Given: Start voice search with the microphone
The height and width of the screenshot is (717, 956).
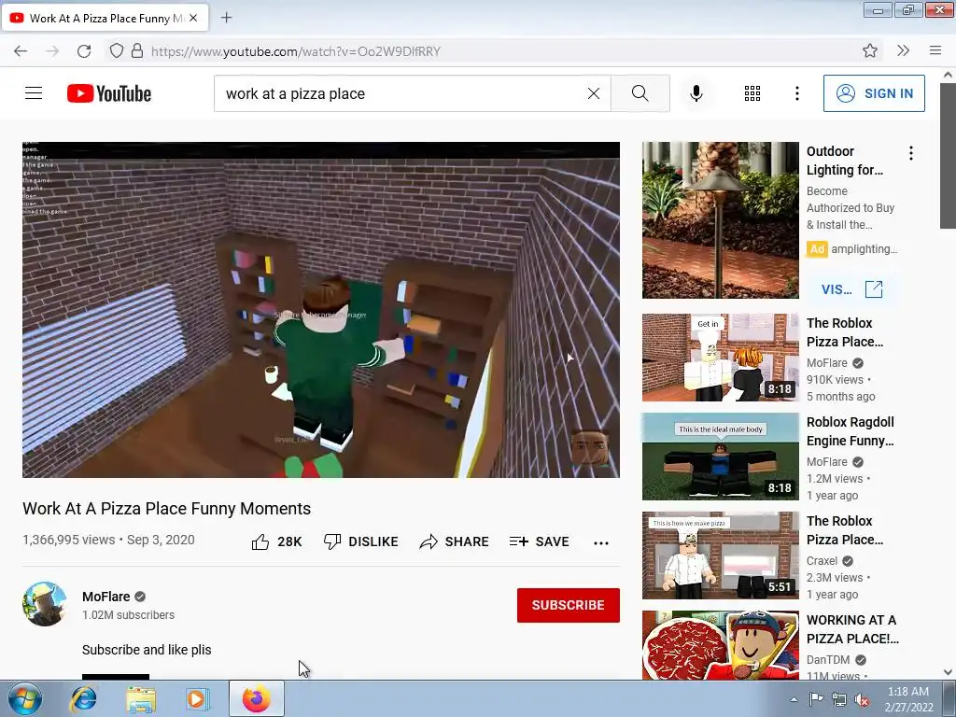Looking at the screenshot, I should pyautogui.click(x=696, y=93).
